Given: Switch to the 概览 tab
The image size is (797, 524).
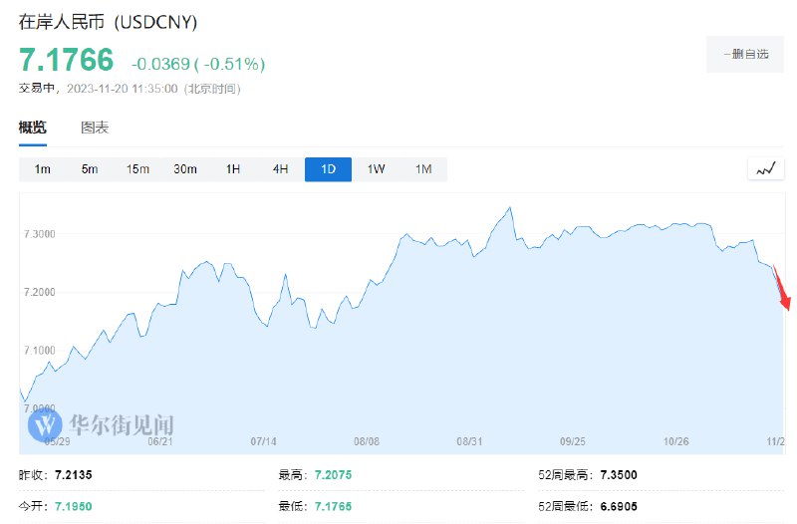Looking at the screenshot, I should (33, 128).
